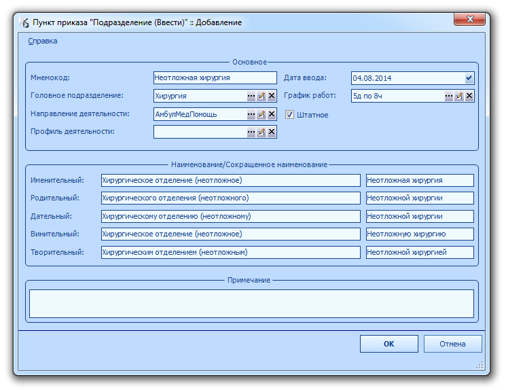Click the Родительный label
Screen dimensions: 506x390
(x=54, y=198)
